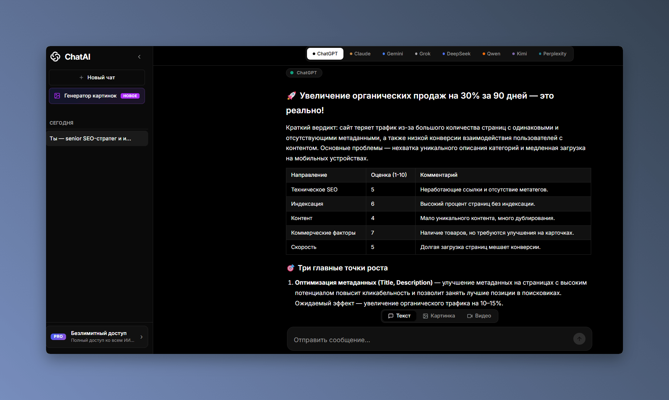This screenshot has height=400, width=669.
Task: Click comment 'Мало уникального контента, много дублирования.'
Action: [487, 218]
